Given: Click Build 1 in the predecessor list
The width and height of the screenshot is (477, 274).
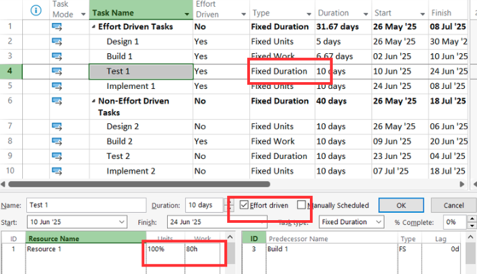Looking at the screenshot, I should (332, 249).
